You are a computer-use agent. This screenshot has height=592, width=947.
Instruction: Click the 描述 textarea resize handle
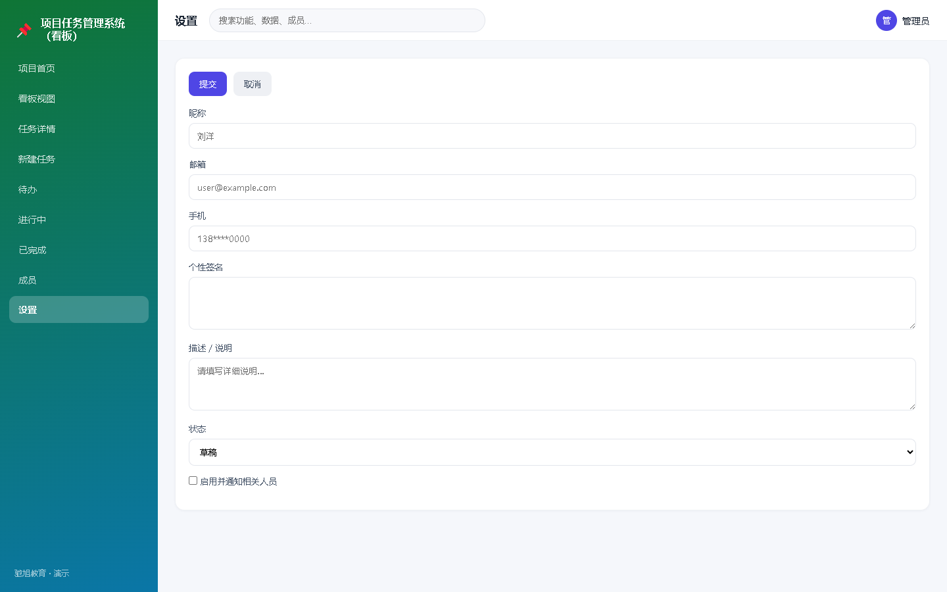click(x=912, y=406)
